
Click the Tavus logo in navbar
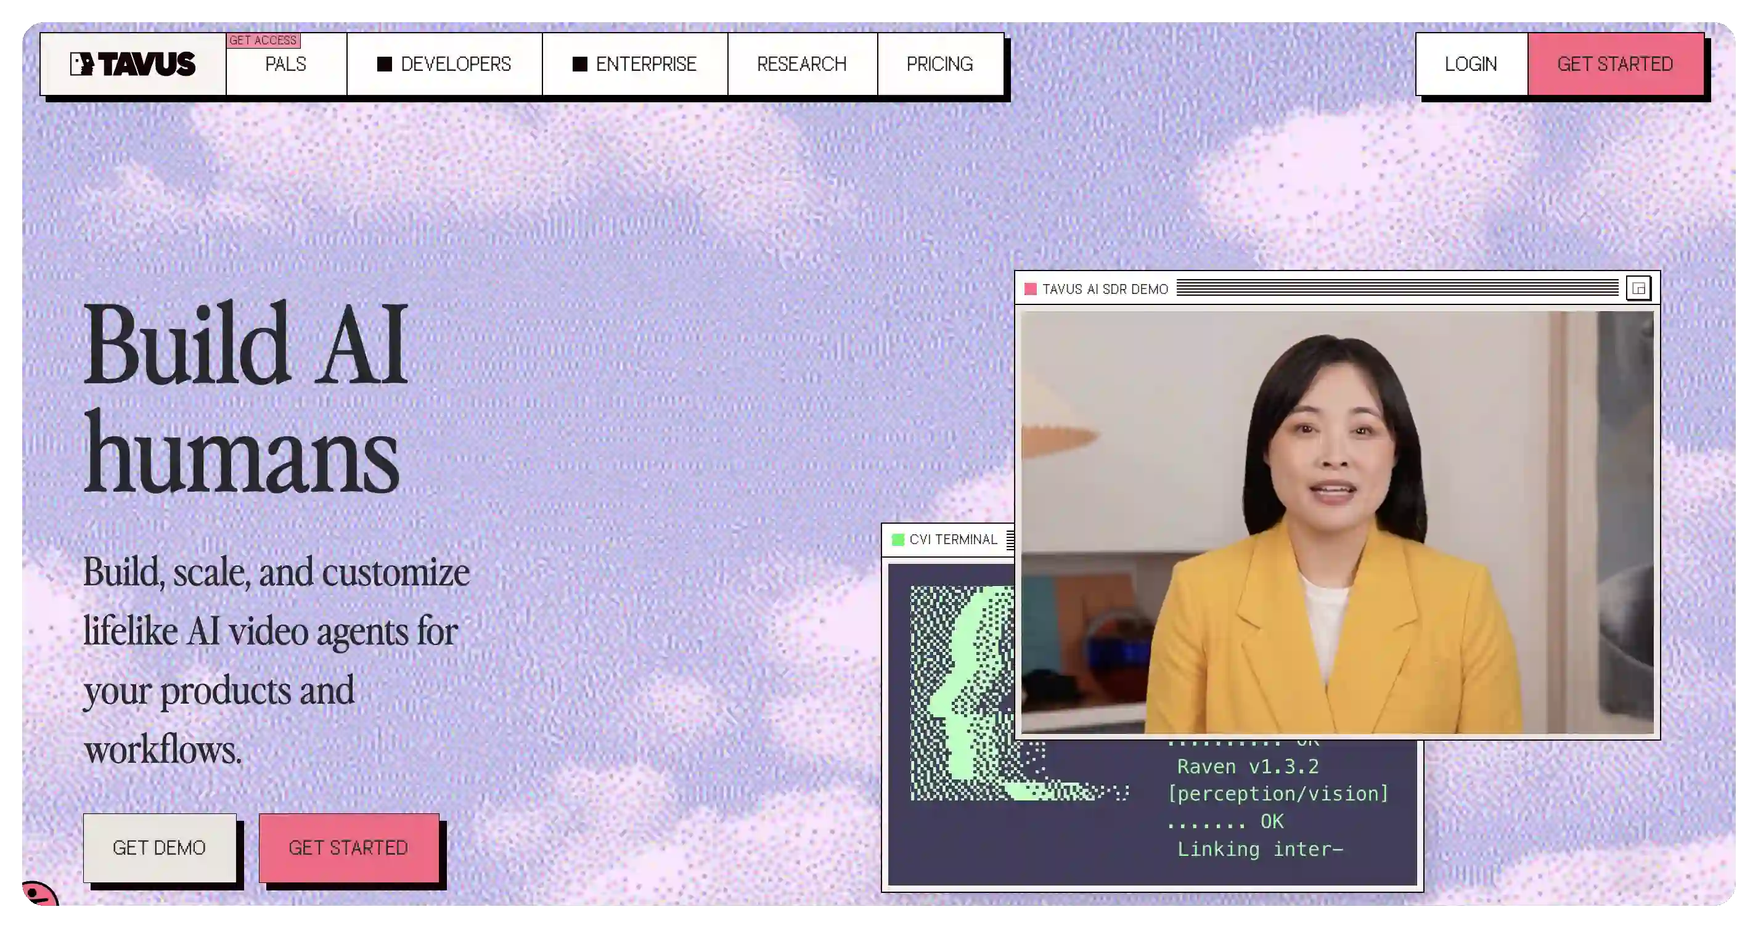click(x=133, y=64)
